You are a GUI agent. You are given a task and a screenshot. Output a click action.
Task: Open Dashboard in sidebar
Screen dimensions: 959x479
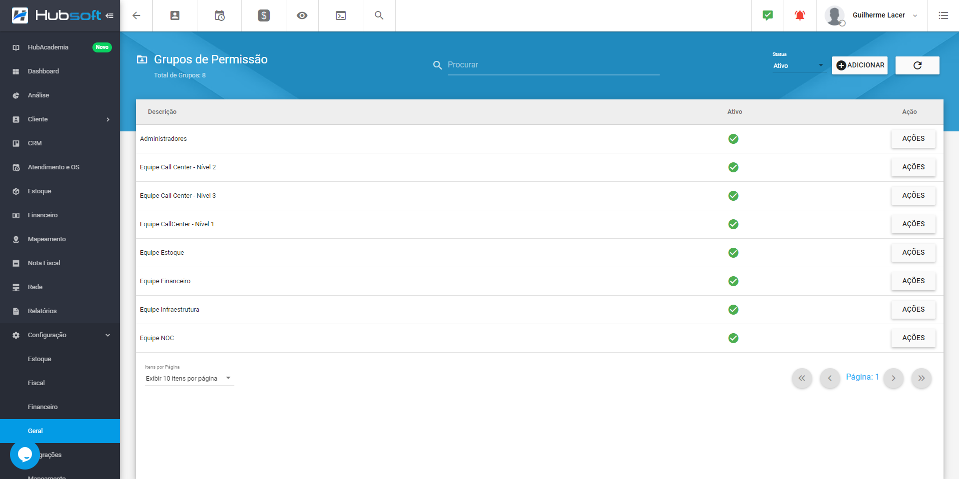(60, 71)
